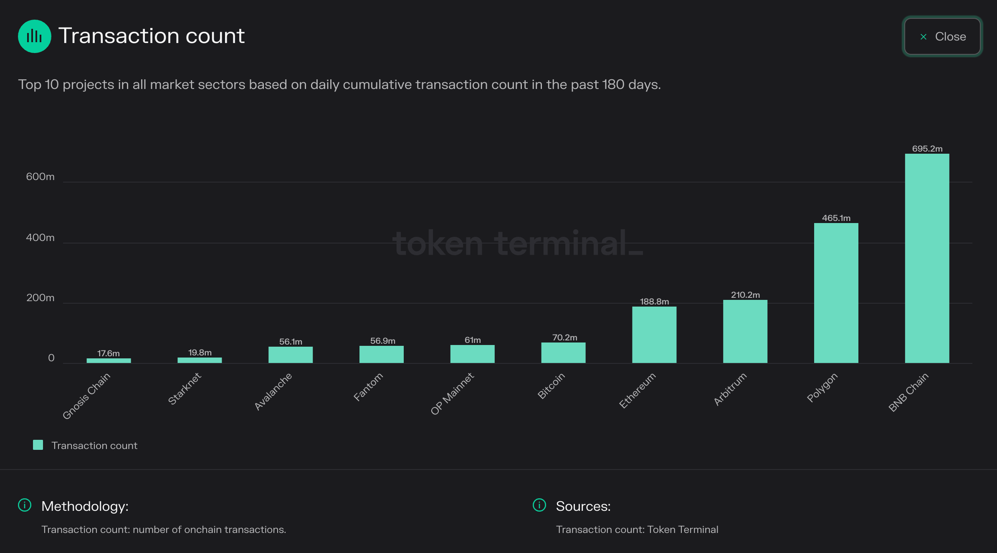Click the Sources info icon
This screenshot has height=553, width=997.
[x=539, y=505]
